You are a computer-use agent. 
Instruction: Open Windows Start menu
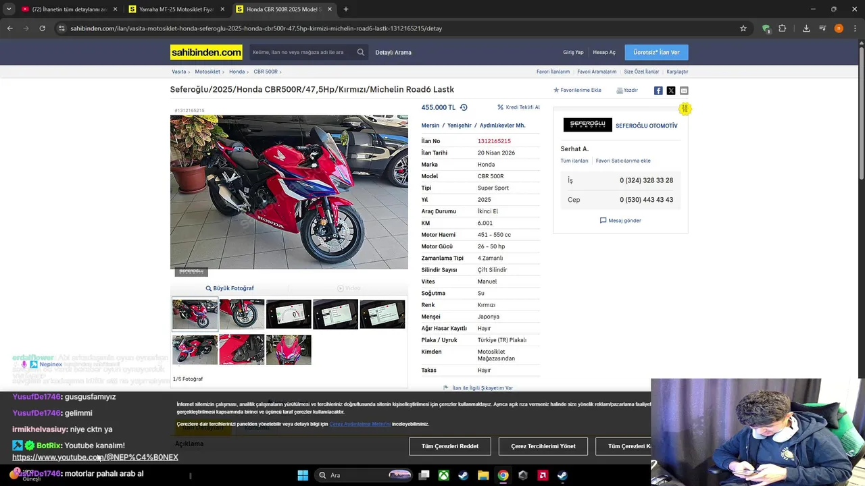pos(303,475)
